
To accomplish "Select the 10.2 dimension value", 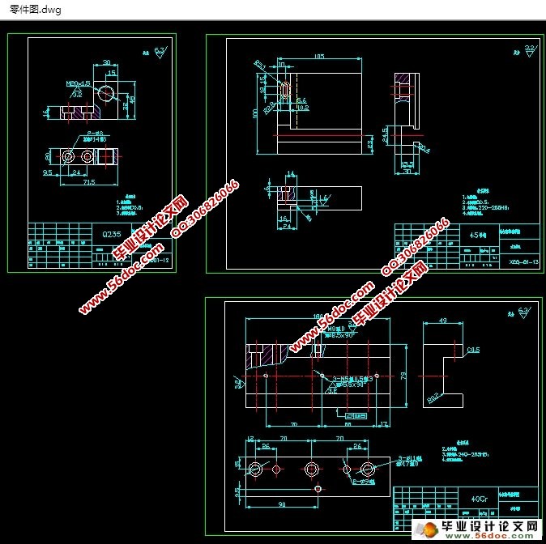I will point(303,108).
